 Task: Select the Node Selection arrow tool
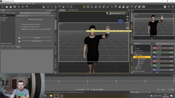[92, 7]
